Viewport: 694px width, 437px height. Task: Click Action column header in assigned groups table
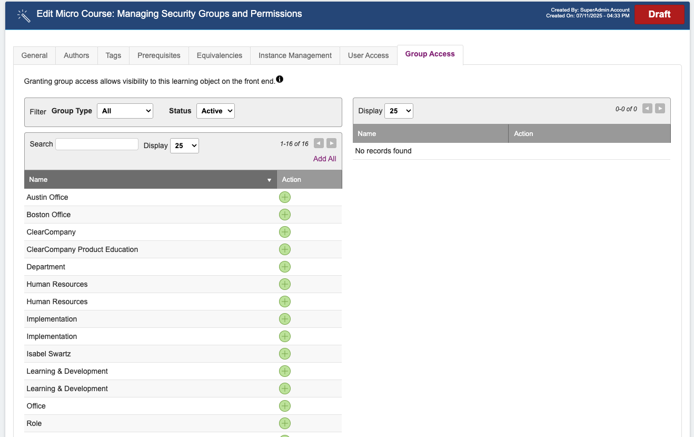pos(590,133)
